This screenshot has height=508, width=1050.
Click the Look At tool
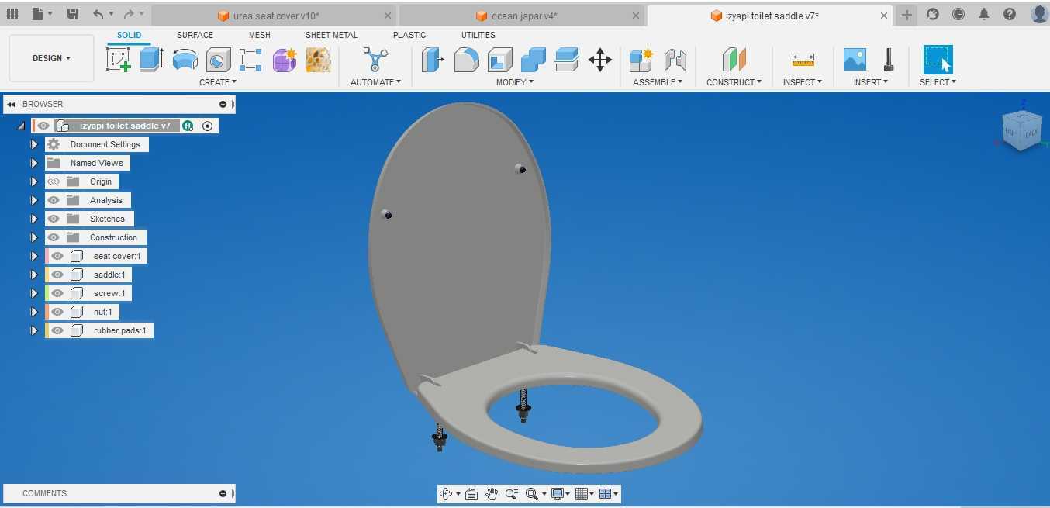point(471,494)
